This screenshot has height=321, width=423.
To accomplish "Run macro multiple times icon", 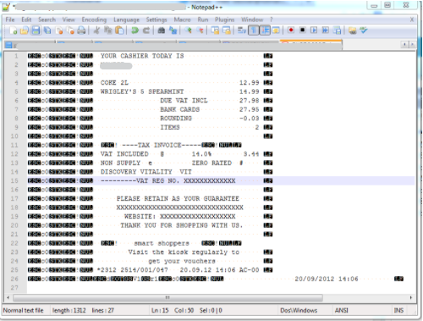I will click(x=326, y=30).
